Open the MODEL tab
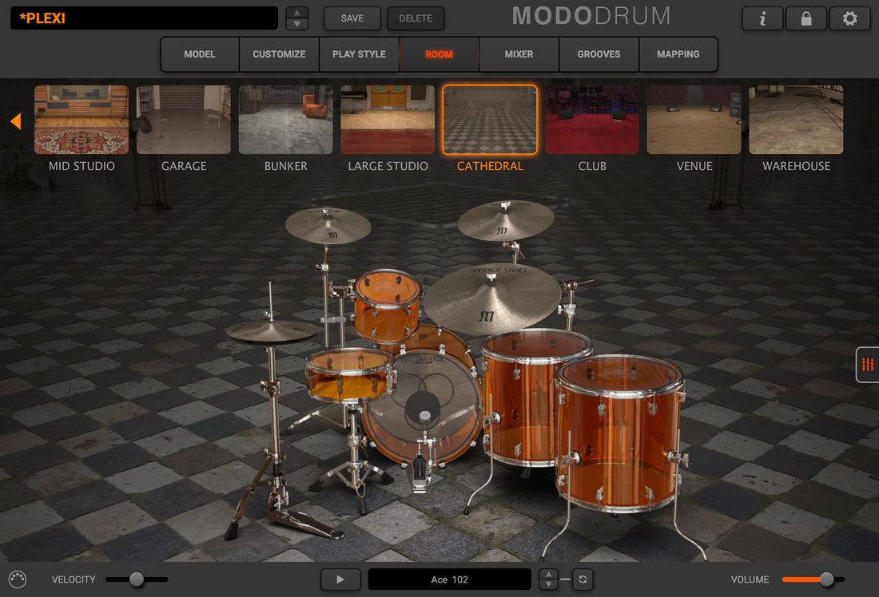 coord(200,54)
